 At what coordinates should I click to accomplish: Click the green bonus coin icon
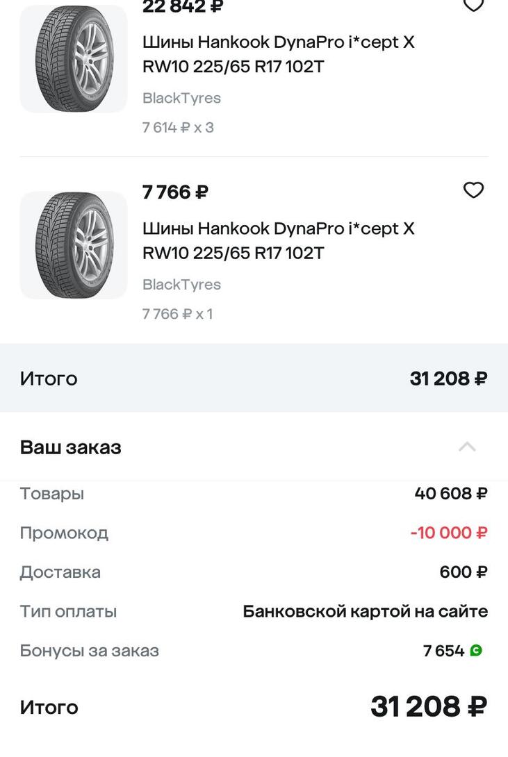(476, 651)
